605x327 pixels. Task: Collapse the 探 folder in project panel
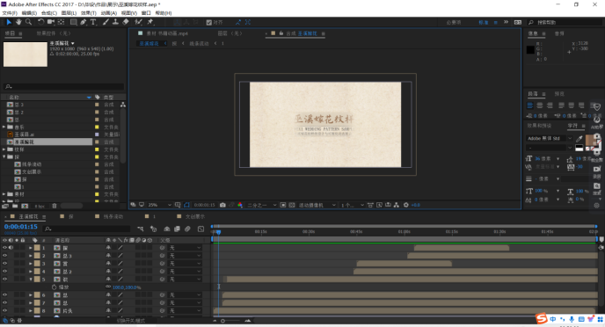(x=4, y=157)
